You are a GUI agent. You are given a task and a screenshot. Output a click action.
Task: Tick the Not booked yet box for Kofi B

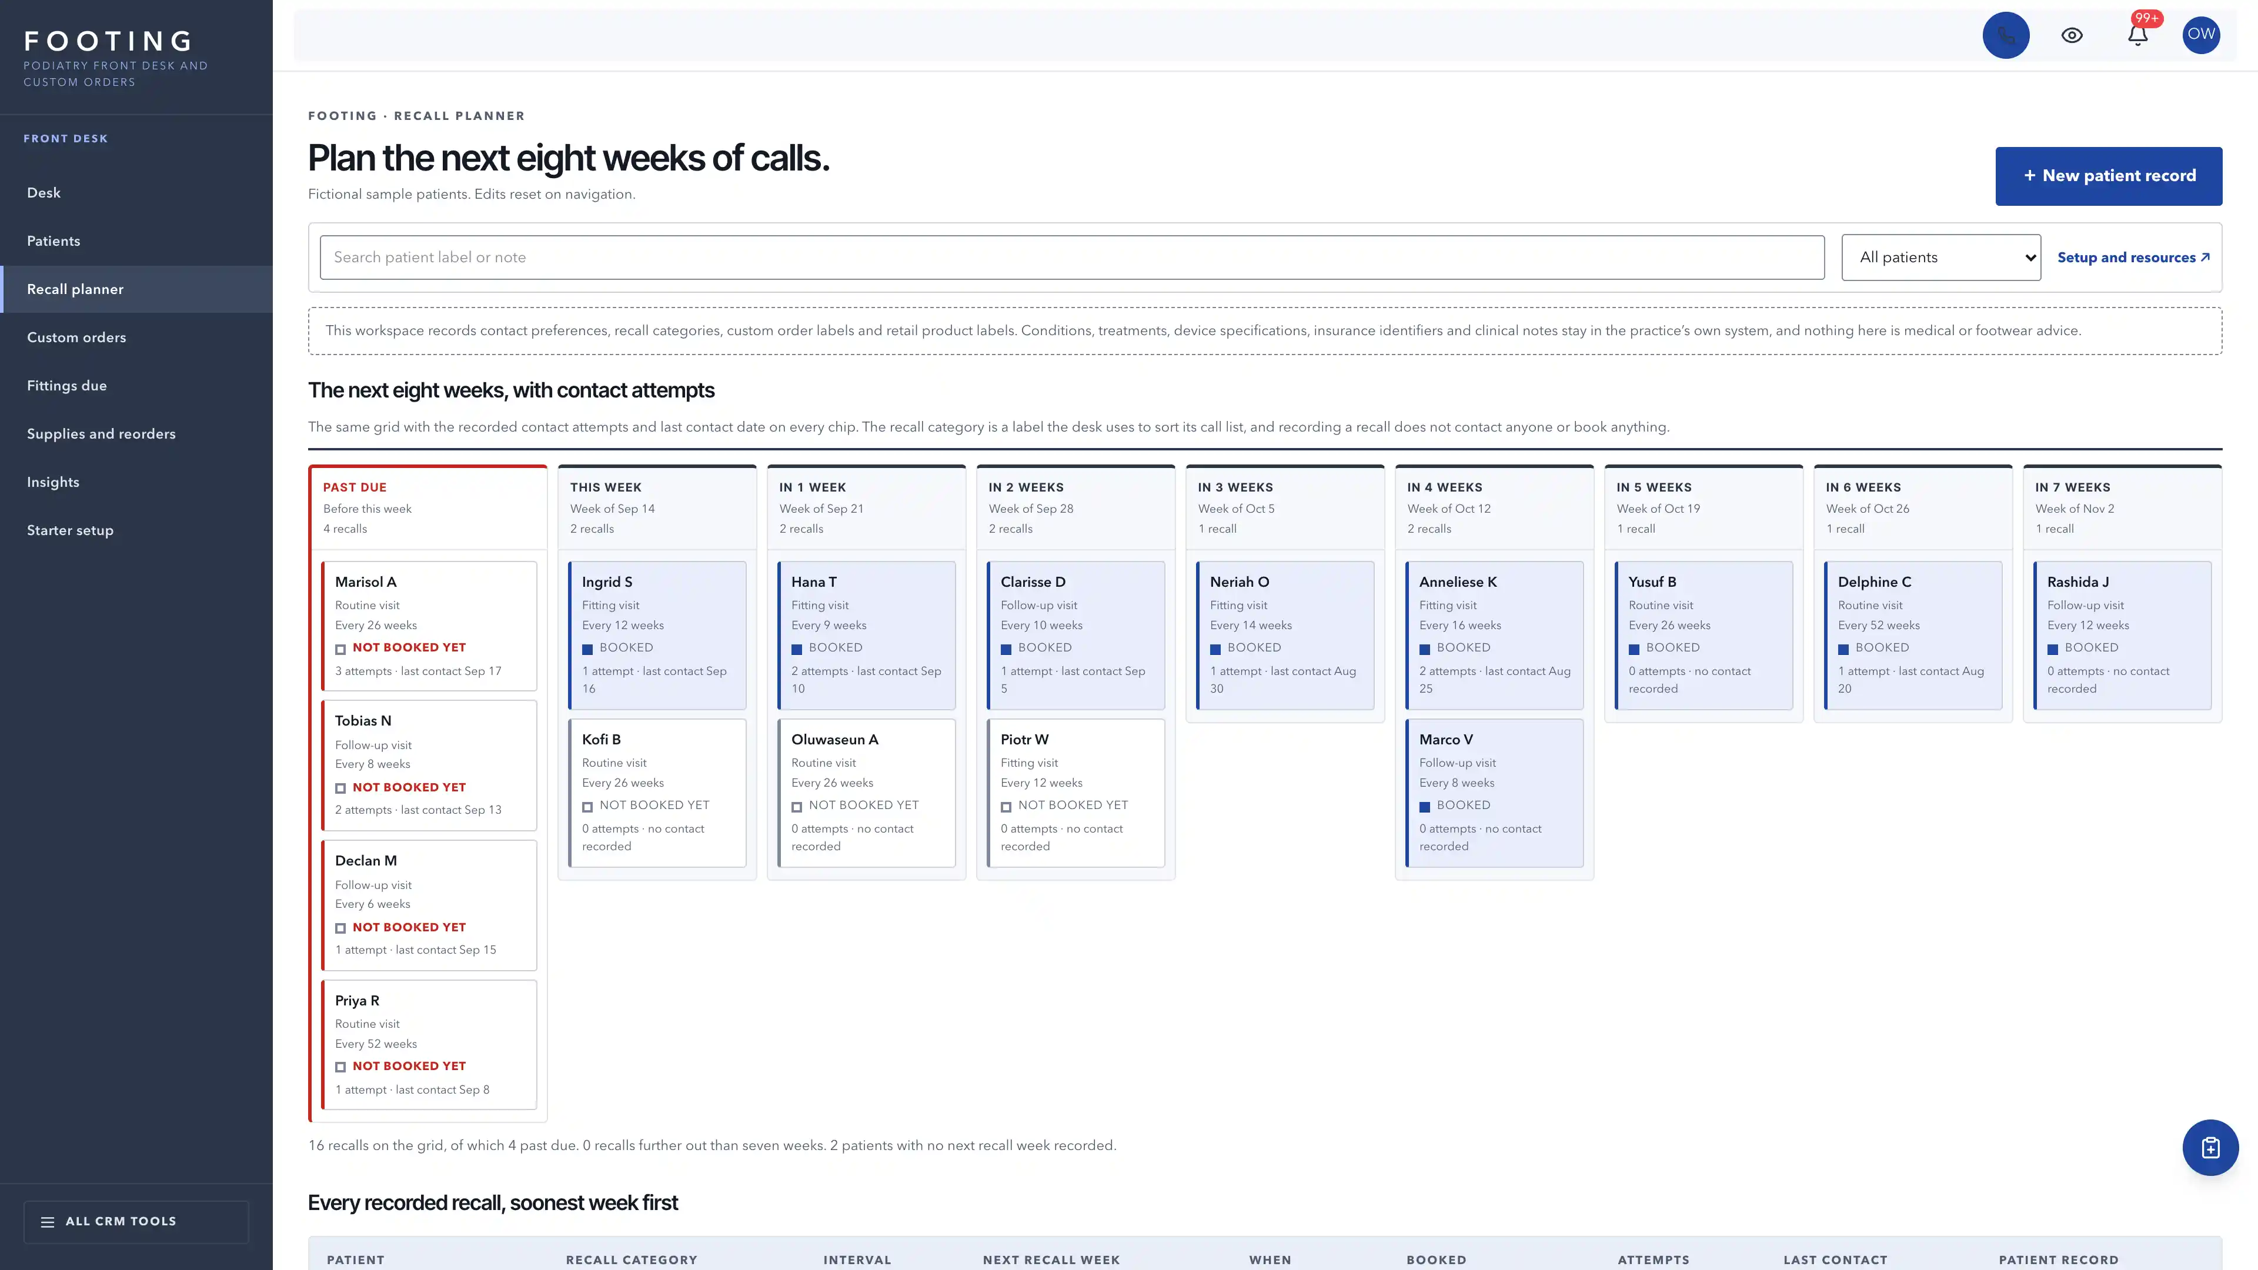pyautogui.click(x=587, y=806)
